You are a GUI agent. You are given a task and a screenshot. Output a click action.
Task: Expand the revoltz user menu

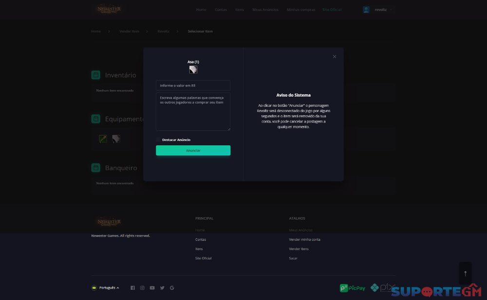click(x=378, y=10)
